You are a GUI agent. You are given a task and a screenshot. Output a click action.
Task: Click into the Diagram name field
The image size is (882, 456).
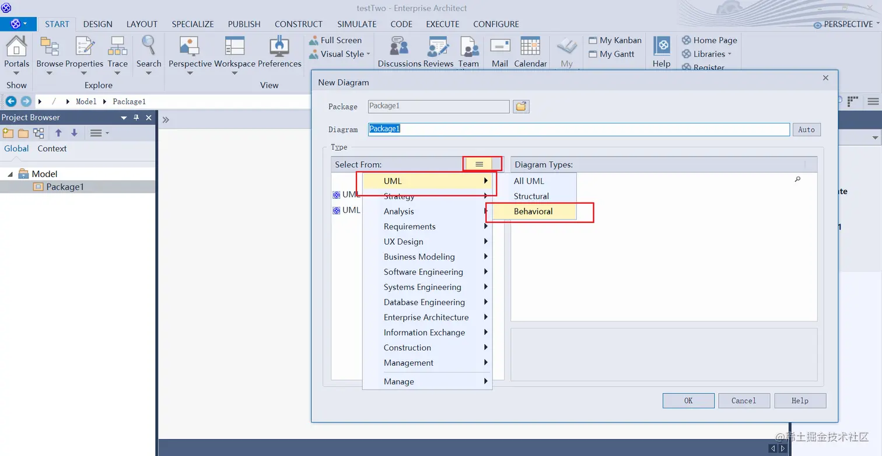(x=579, y=129)
